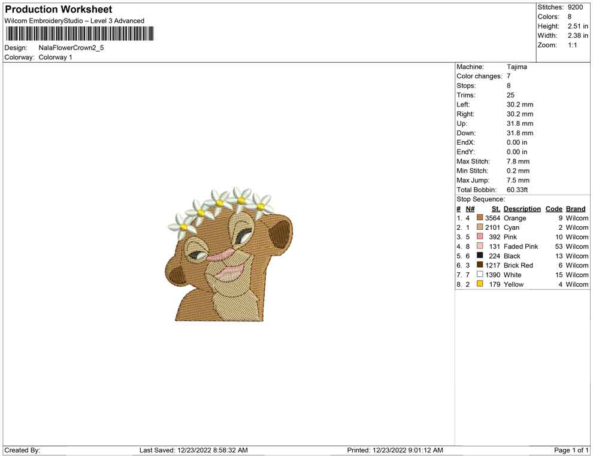Click the Description column header

522,208
